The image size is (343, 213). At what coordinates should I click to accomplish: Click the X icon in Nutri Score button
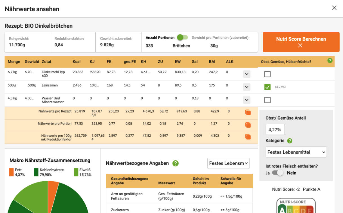point(300,45)
